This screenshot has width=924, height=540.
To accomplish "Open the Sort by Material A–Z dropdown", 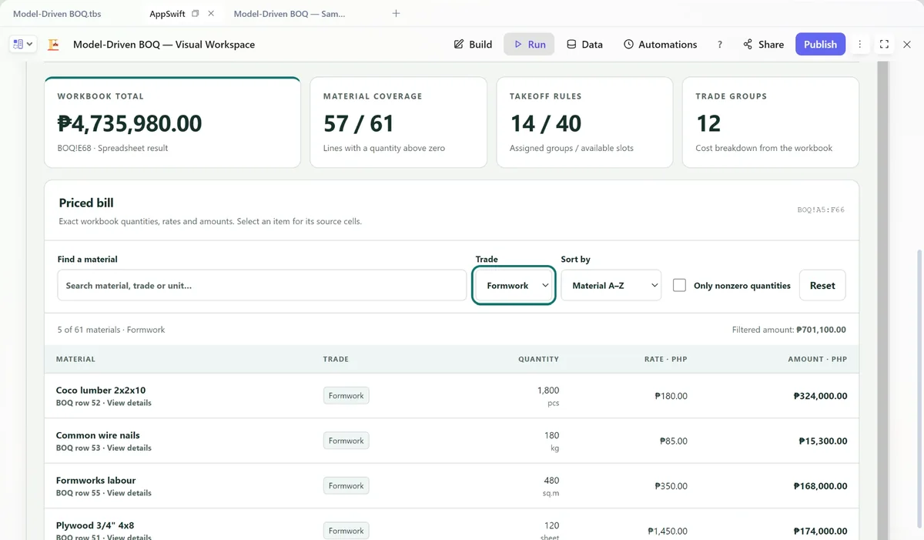I will 611,285.
